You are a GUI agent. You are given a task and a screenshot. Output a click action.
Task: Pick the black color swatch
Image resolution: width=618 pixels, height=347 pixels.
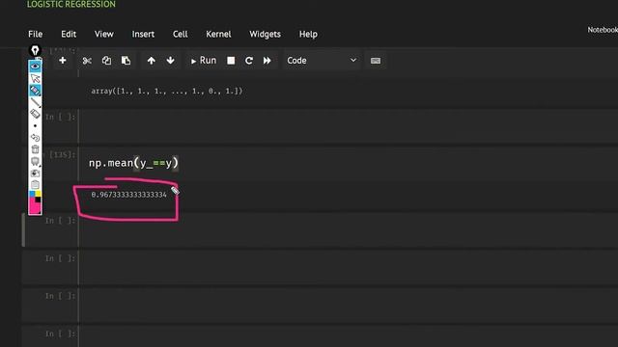39,200
